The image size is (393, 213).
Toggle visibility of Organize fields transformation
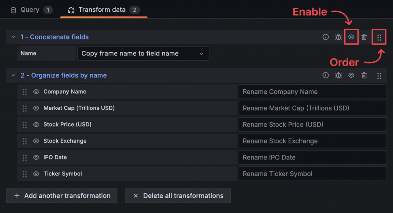(x=351, y=75)
